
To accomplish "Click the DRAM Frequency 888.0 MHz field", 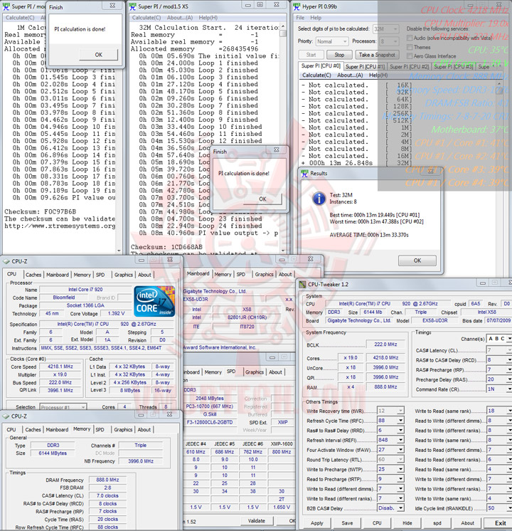I will coord(107,480).
